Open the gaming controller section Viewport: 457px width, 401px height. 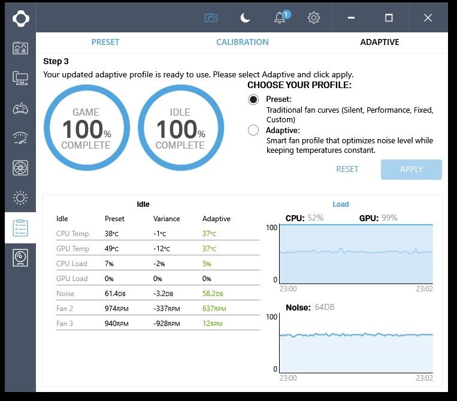tap(20, 108)
